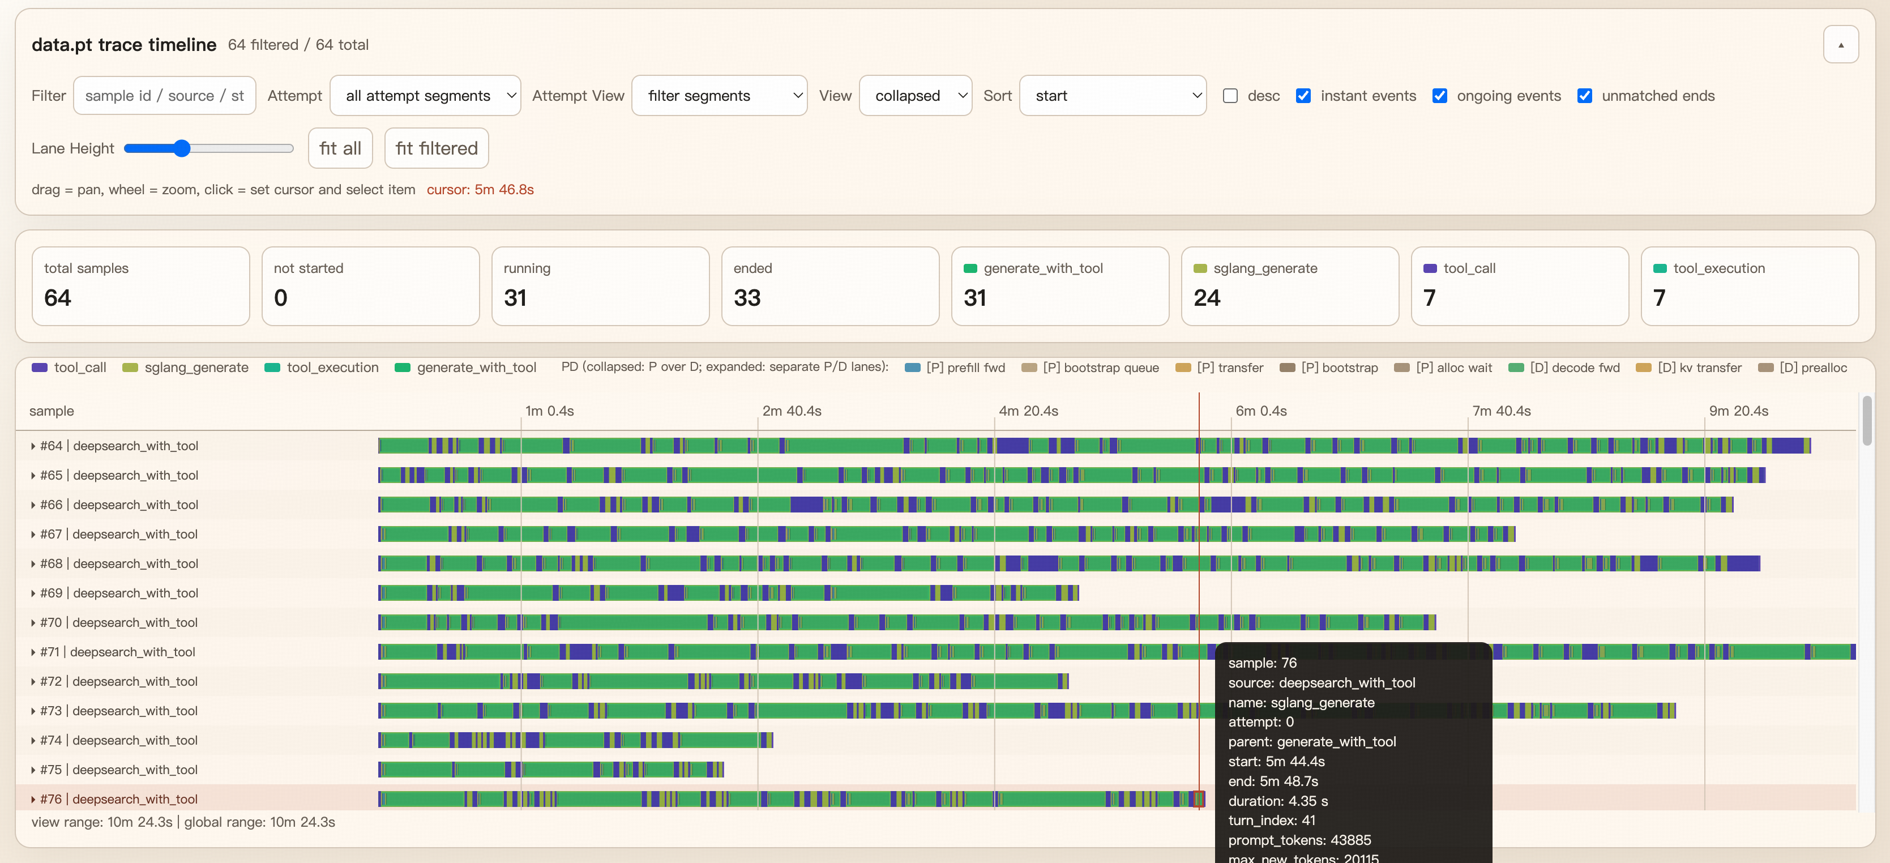The width and height of the screenshot is (1890, 863).
Task: Open the Sort dropdown showing start
Action: click(x=1112, y=95)
